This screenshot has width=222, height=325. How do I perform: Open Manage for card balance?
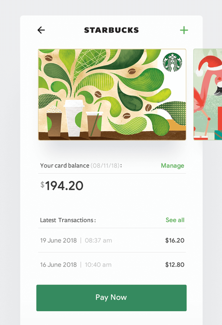(x=172, y=166)
